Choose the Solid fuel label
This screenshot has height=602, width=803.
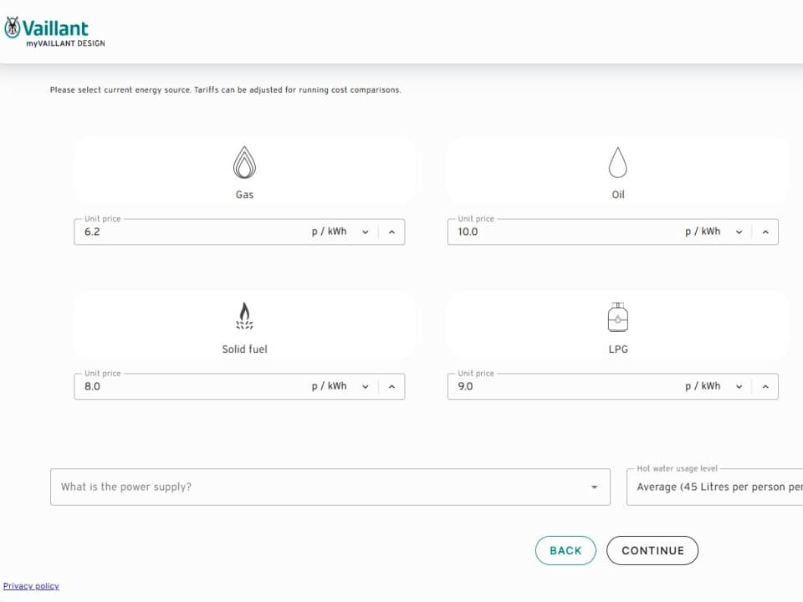pyautogui.click(x=244, y=349)
